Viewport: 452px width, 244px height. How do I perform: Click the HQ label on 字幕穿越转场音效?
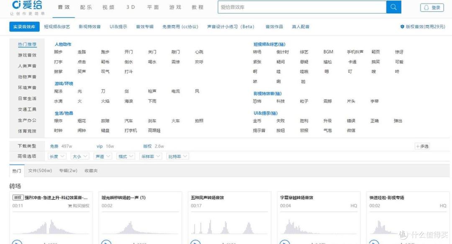(x=354, y=205)
